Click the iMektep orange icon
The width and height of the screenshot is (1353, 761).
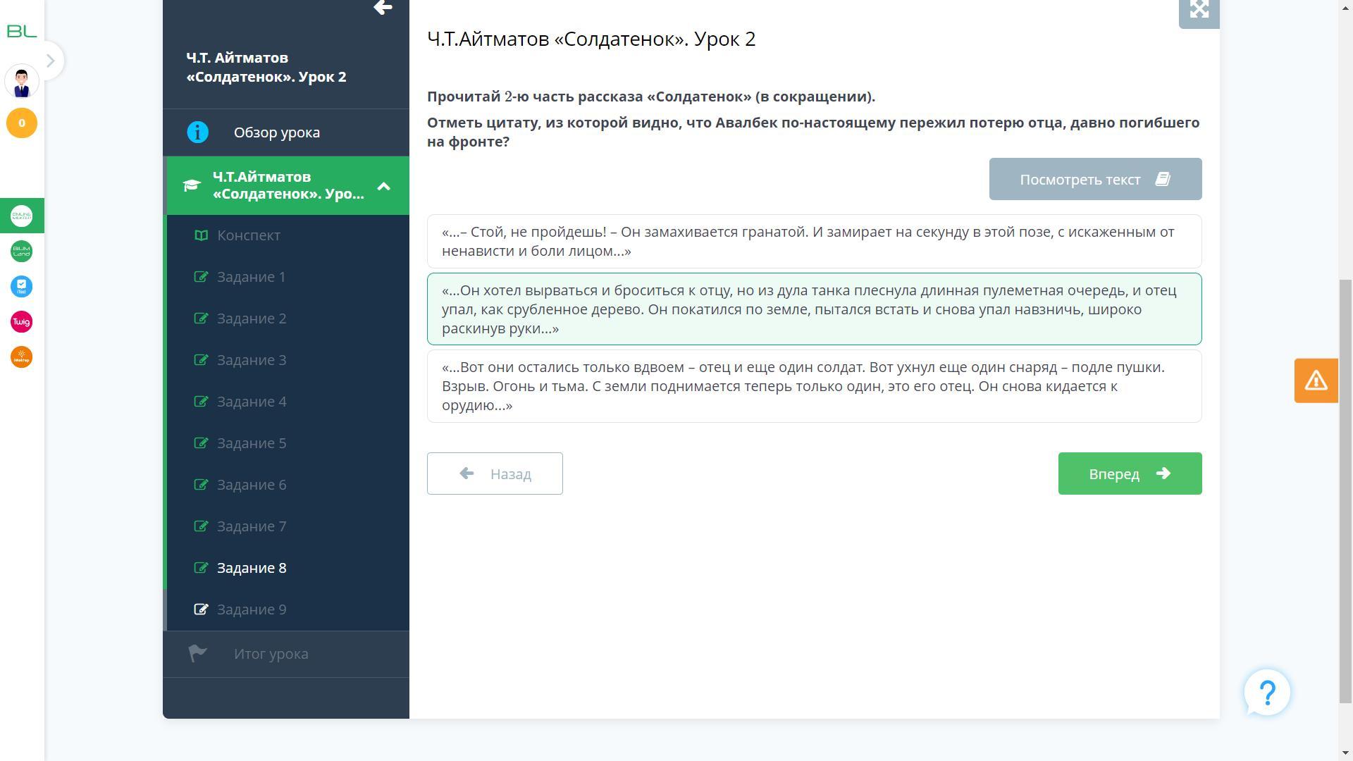pyautogui.click(x=21, y=357)
